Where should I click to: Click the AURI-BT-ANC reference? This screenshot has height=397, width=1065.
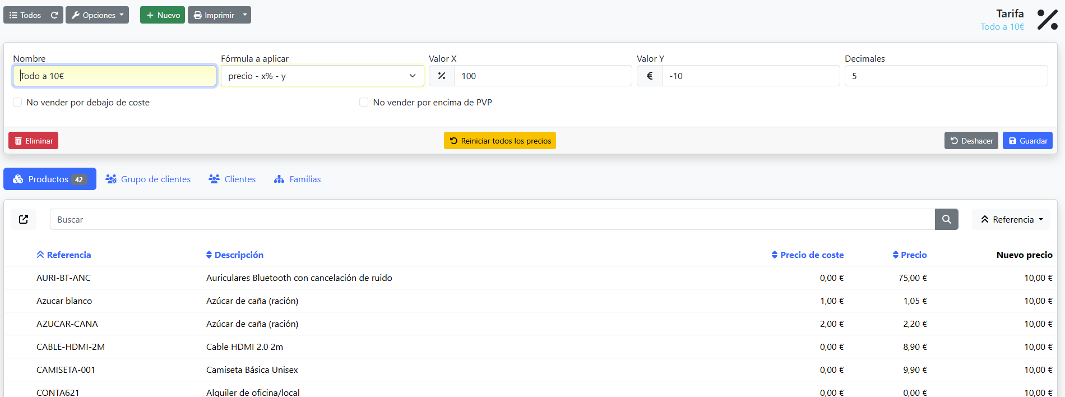[63, 278]
